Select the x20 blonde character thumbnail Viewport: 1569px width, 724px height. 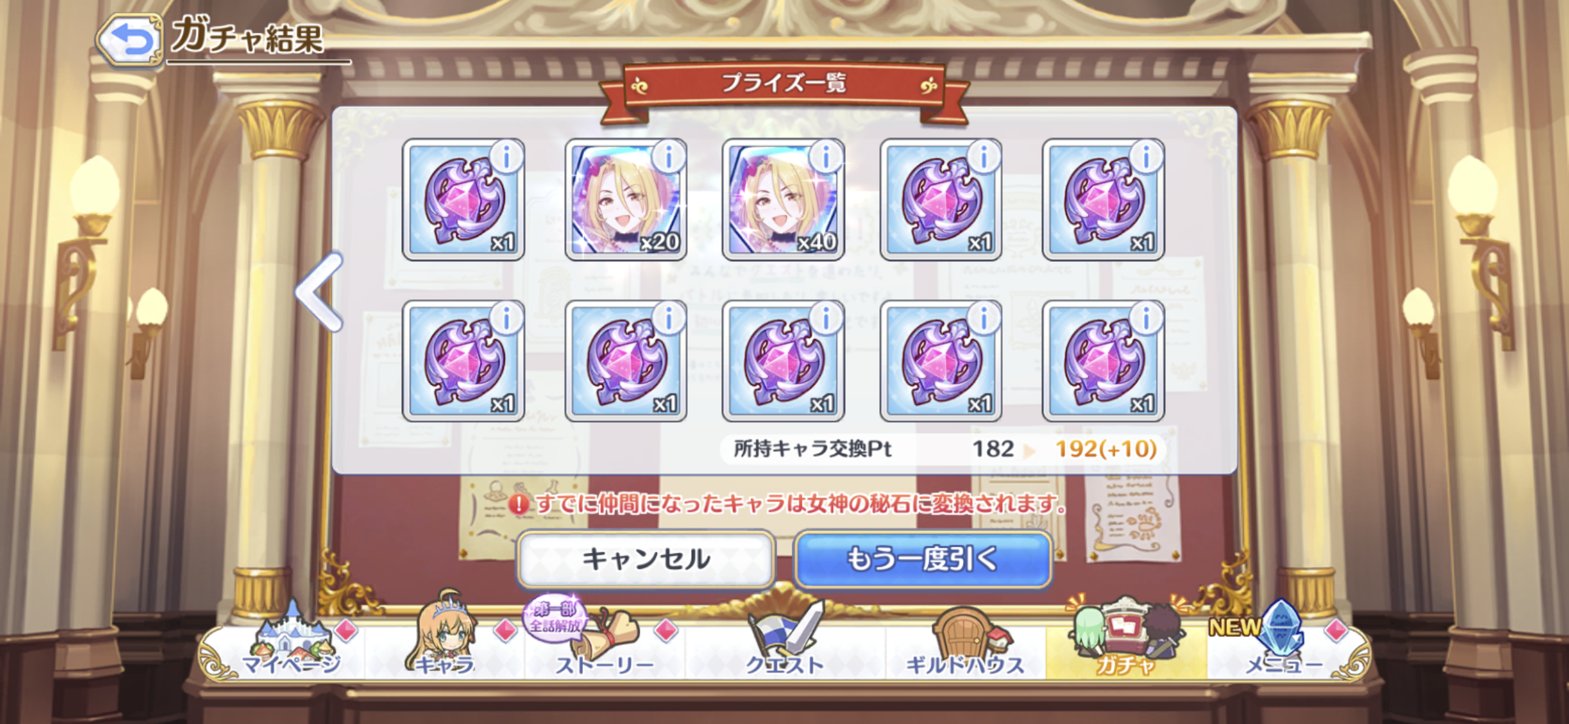pos(625,200)
